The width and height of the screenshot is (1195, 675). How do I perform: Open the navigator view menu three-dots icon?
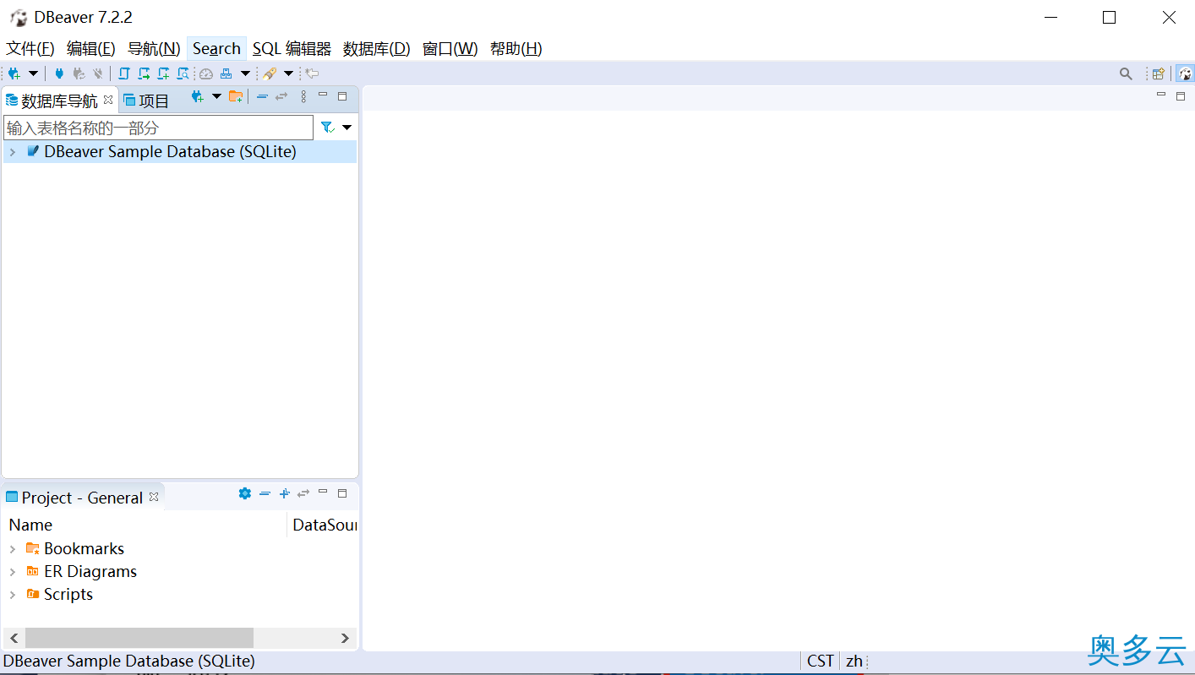point(303,97)
